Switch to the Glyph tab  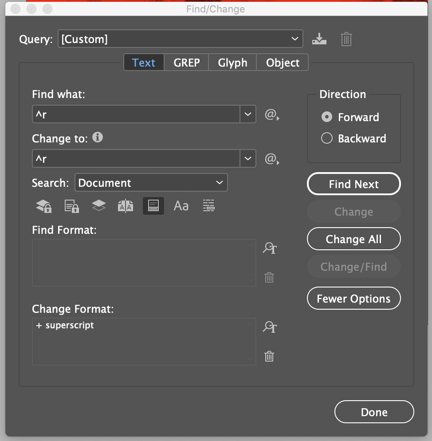point(232,63)
